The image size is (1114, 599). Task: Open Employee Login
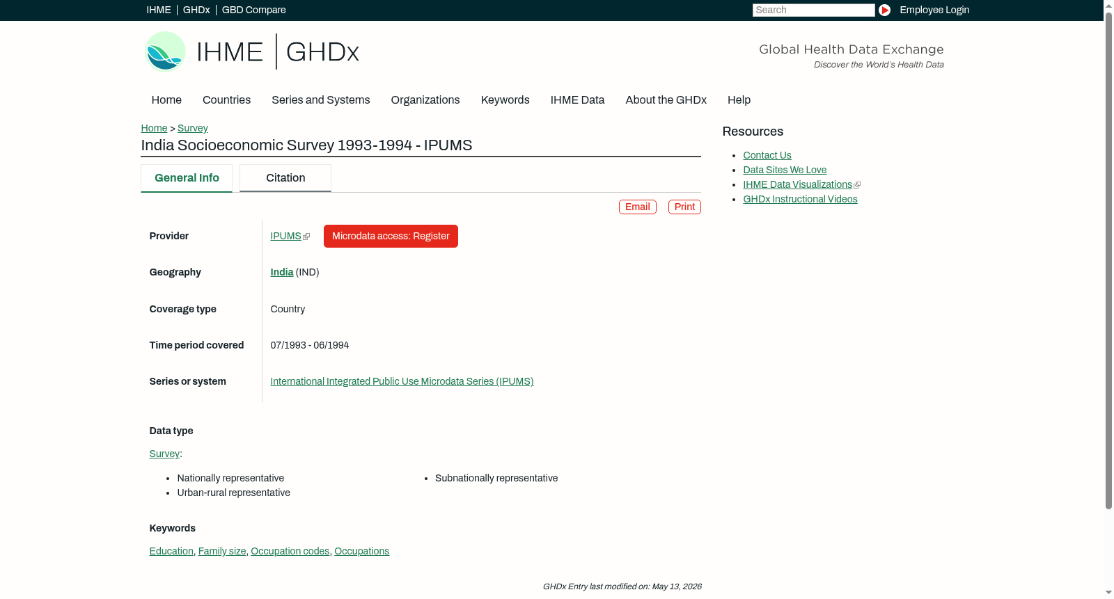pyautogui.click(x=934, y=10)
